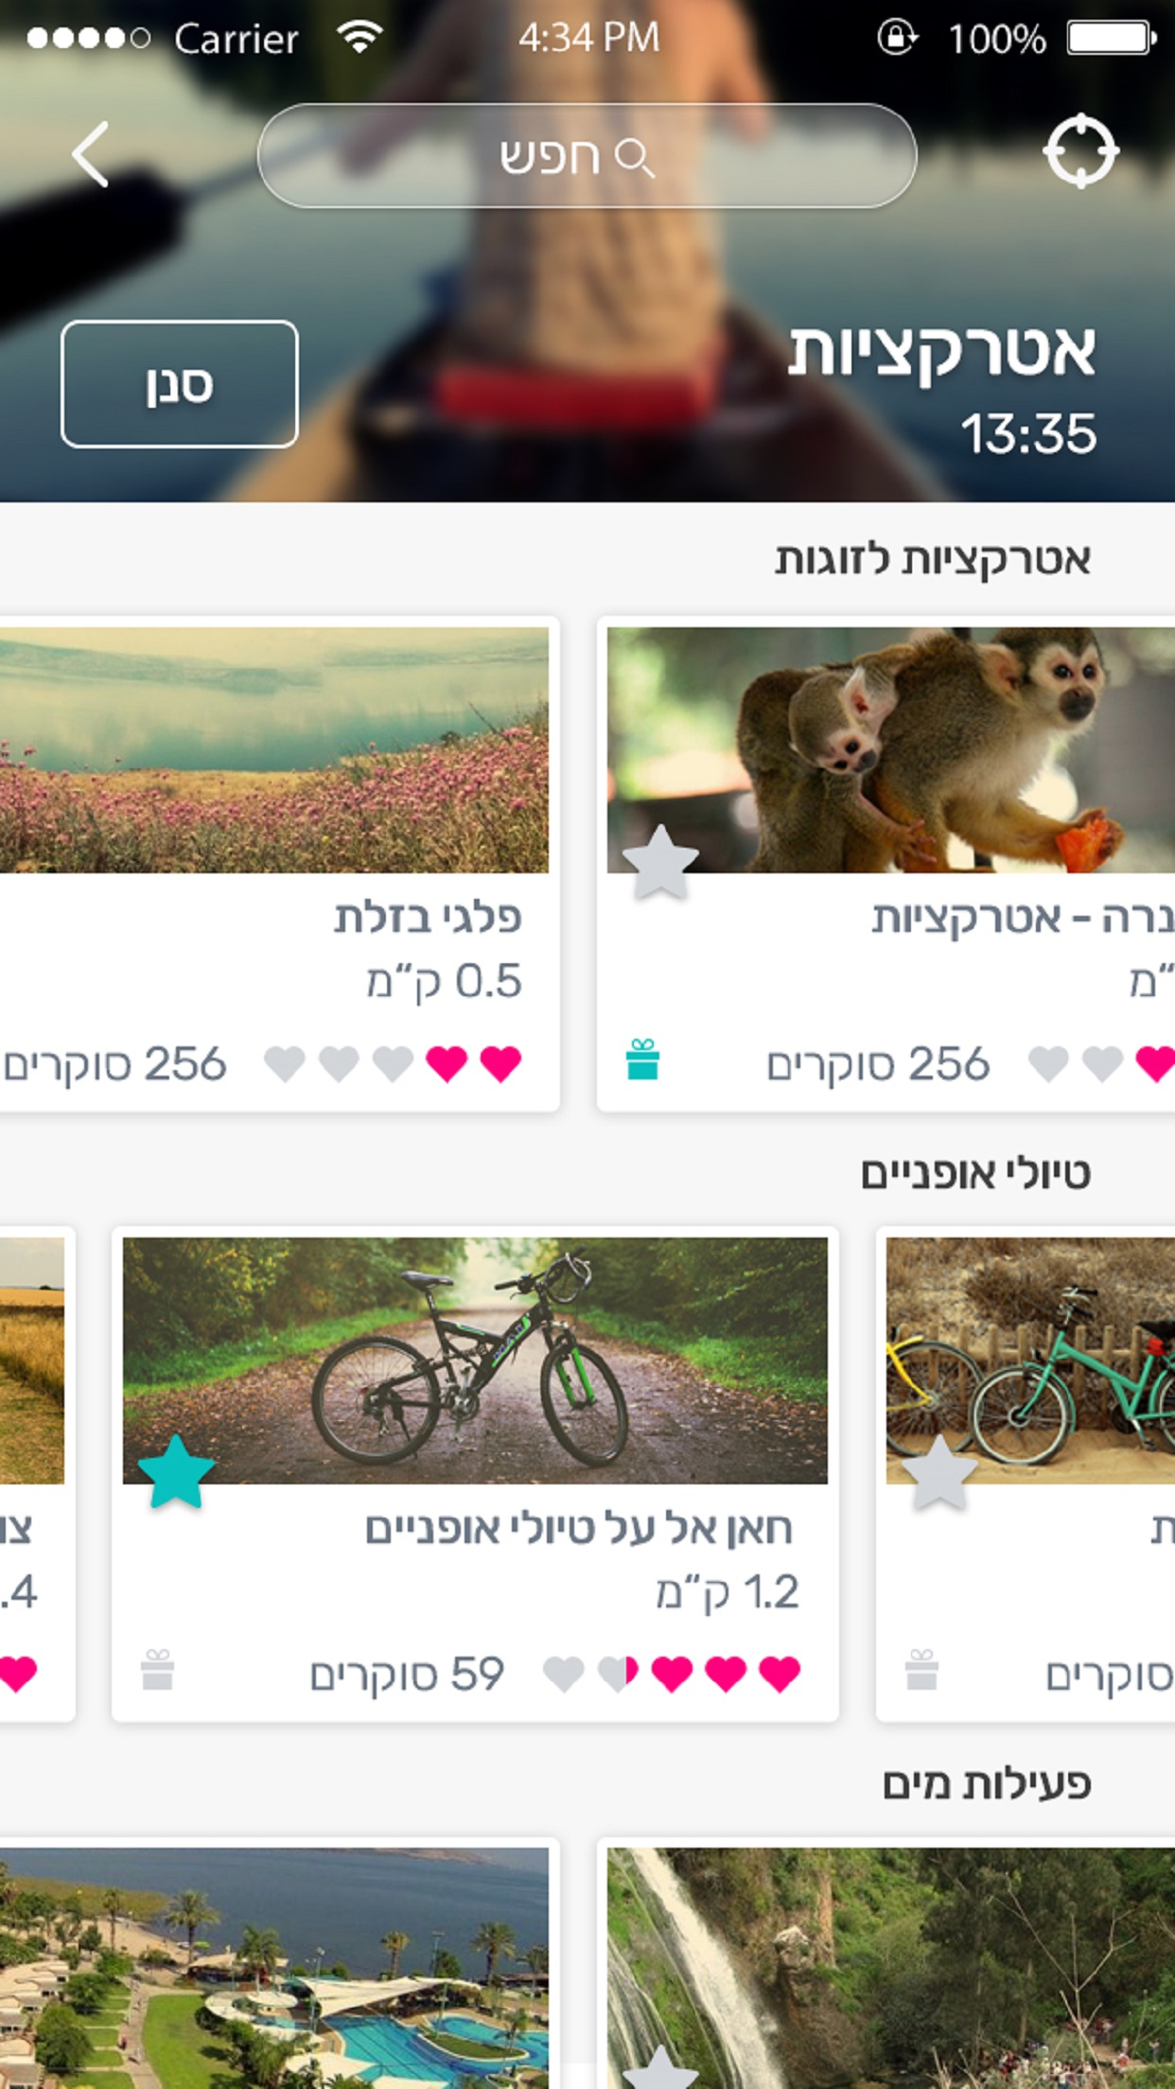Select the אטרקציות לזוגות section header

933,559
